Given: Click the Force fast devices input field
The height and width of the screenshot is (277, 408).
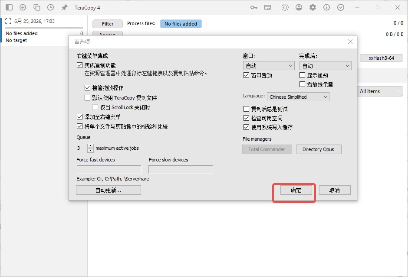Looking at the screenshot, I should pos(109,170).
